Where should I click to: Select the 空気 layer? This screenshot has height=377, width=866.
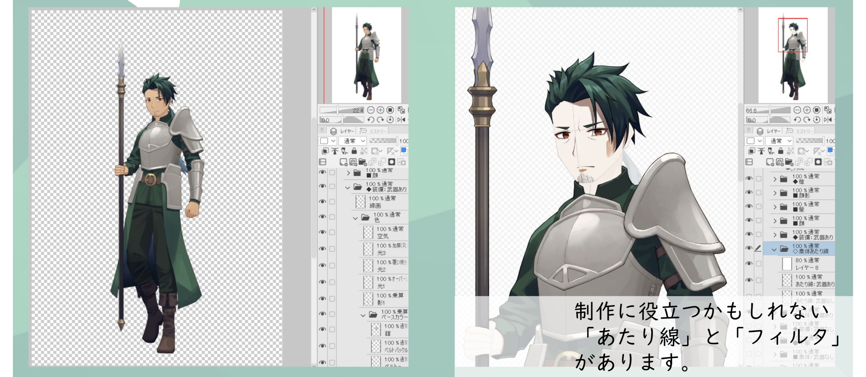385,232
